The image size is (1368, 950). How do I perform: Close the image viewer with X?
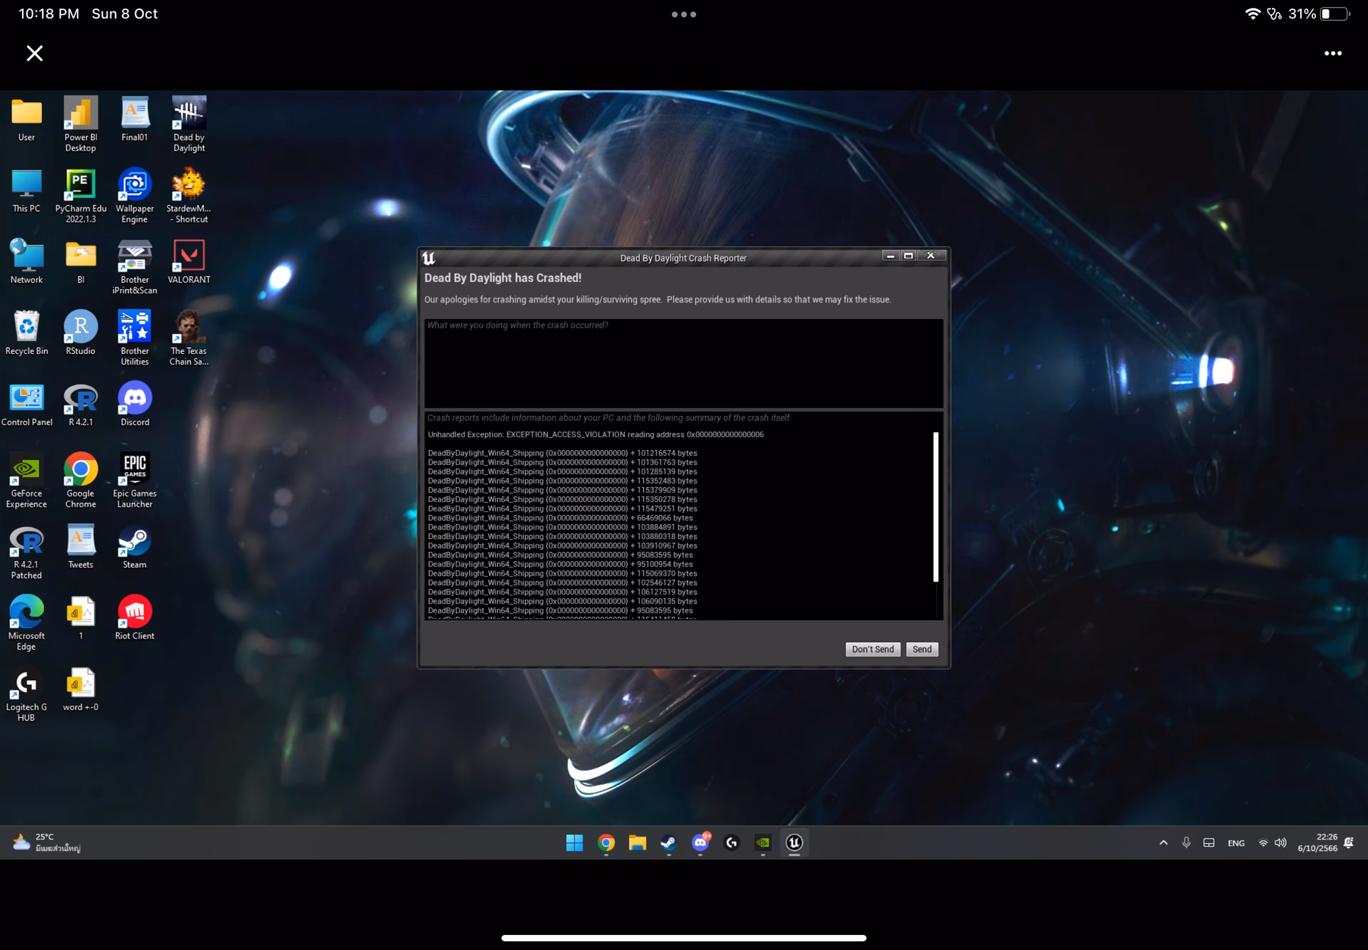[x=34, y=53]
